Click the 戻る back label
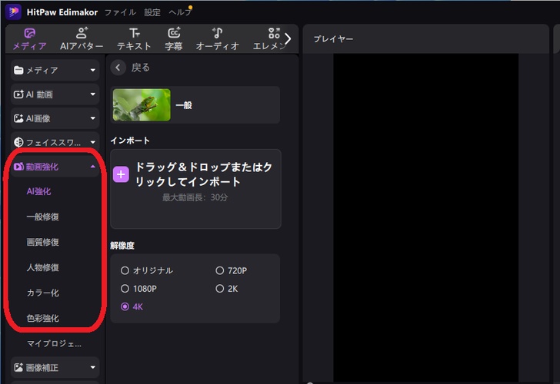The height and width of the screenshot is (384, 560). [140, 68]
